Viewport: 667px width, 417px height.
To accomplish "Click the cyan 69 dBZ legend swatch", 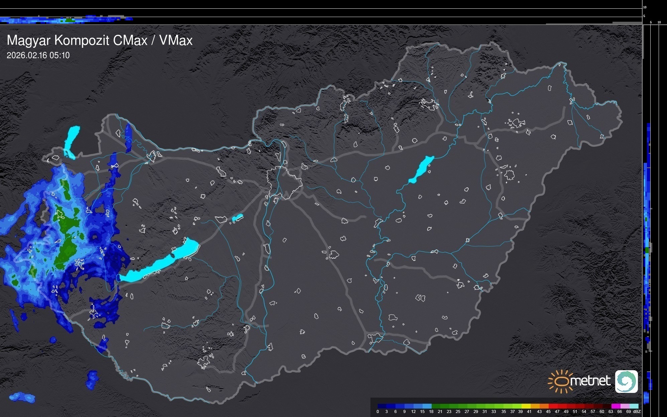I will pyautogui.click(x=634, y=406).
